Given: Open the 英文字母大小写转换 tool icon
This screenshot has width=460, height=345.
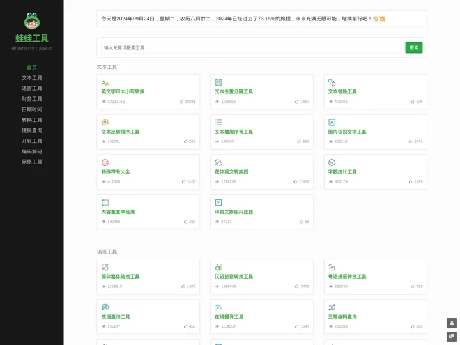Looking at the screenshot, I should (105, 82).
